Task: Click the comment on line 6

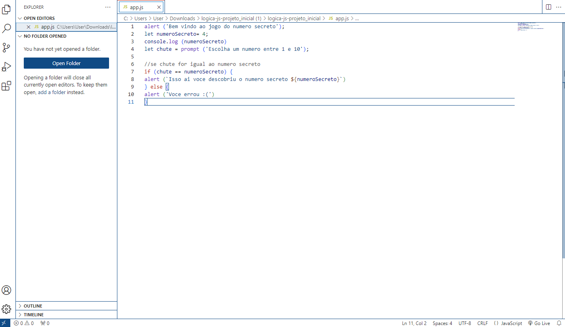Action: click(x=202, y=64)
